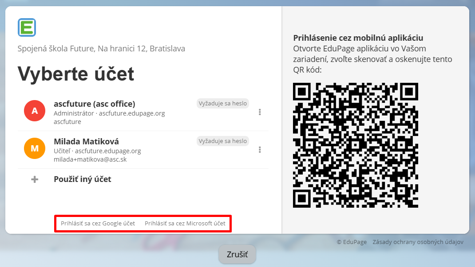Click "Vyžaduje sa heslo" badge on ascfuture row

[x=222, y=104]
